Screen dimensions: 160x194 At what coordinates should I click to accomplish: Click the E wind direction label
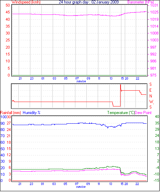(150, 90)
